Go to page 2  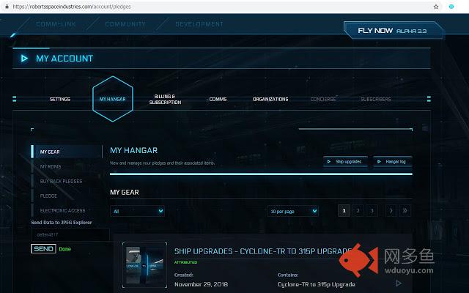pyautogui.click(x=358, y=211)
